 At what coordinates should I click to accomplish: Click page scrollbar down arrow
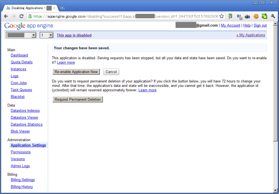[275, 191]
